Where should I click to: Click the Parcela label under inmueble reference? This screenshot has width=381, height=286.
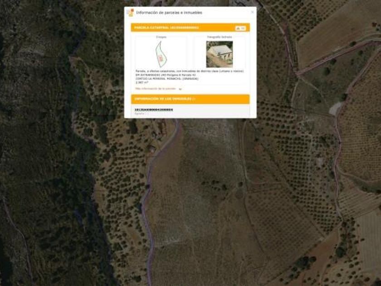click(140, 113)
